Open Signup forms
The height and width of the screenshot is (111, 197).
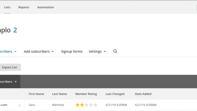[72, 52]
